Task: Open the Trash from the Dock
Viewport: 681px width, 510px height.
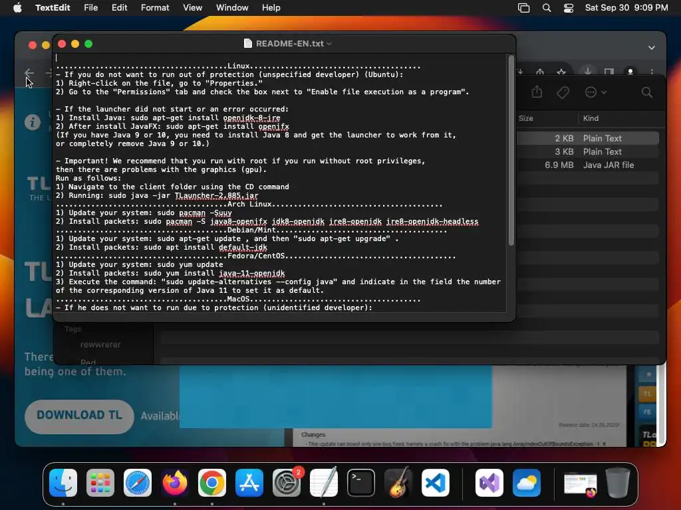Action: pos(618,483)
